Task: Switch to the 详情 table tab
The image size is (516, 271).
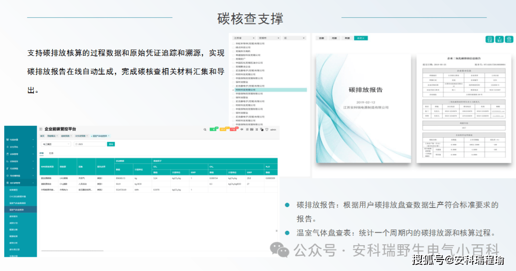Action: coord(42,153)
